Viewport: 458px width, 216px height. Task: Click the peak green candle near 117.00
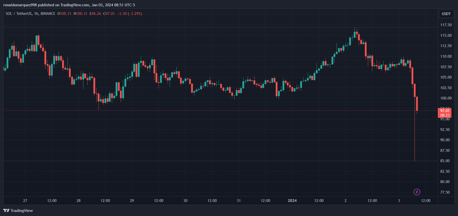354,33
